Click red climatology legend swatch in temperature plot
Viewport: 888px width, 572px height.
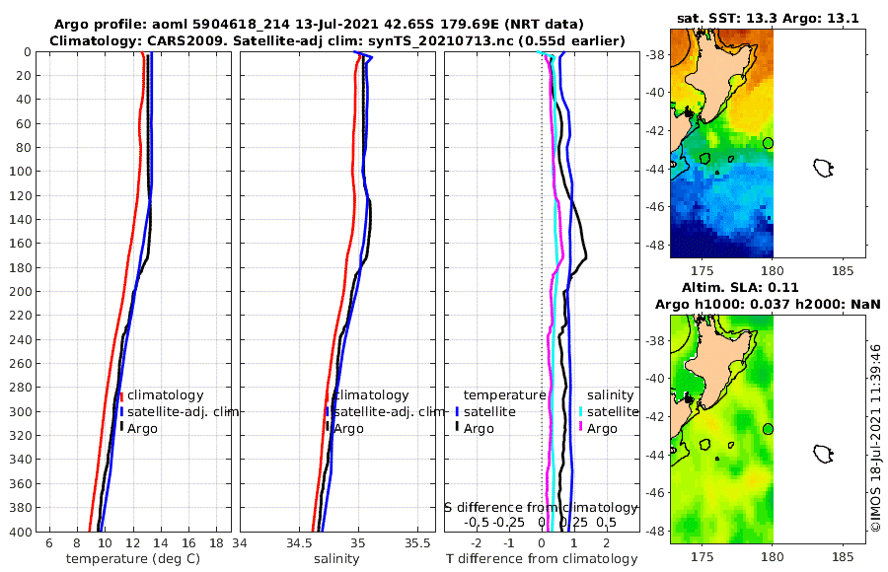tap(121, 395)
